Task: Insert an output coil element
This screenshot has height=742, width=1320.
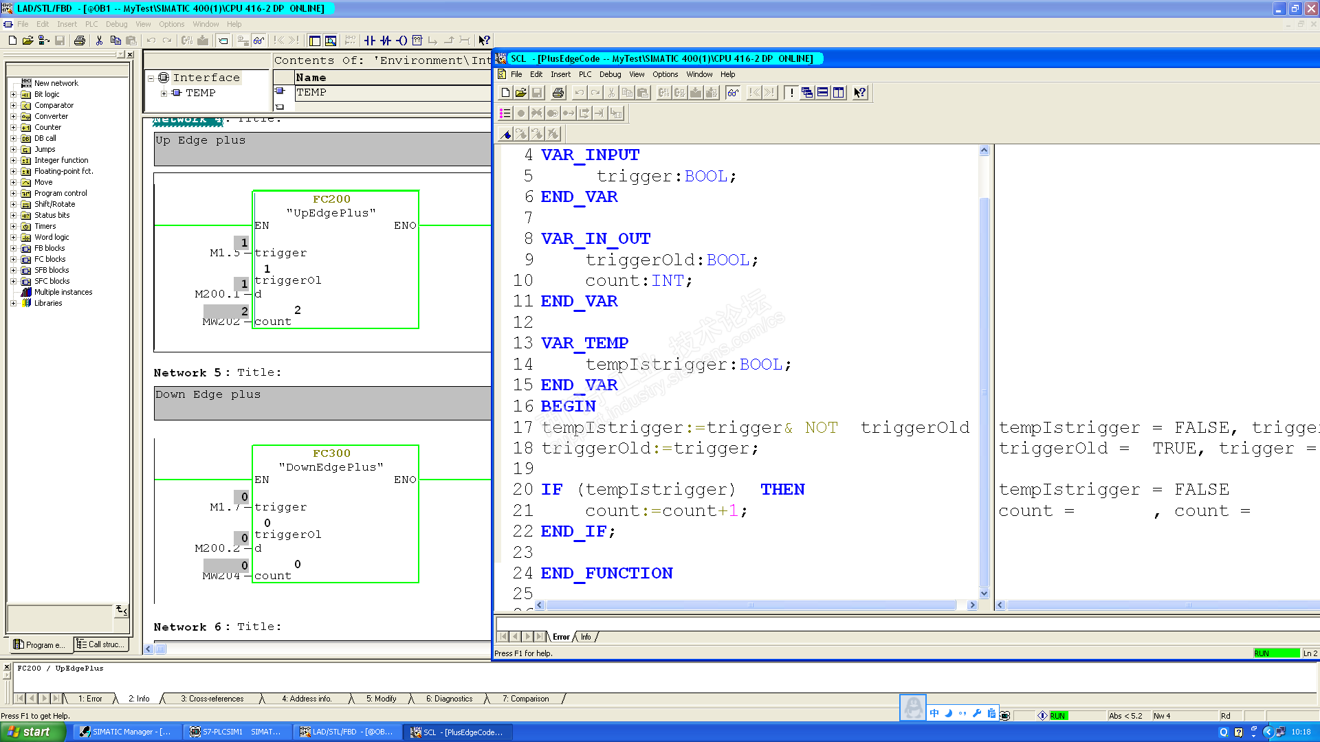Action: click(x=401, y=41)
